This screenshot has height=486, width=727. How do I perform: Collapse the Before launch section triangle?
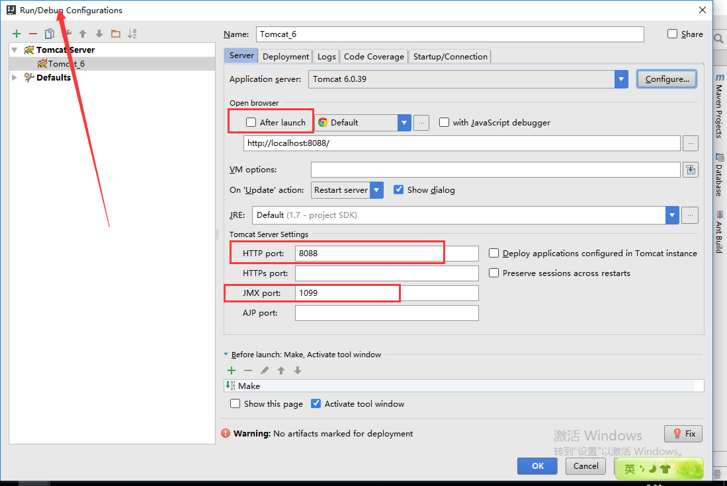click(x=226, y=355)
